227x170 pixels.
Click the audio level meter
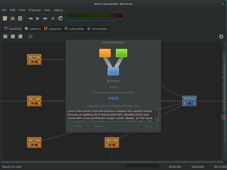[94, 16]
